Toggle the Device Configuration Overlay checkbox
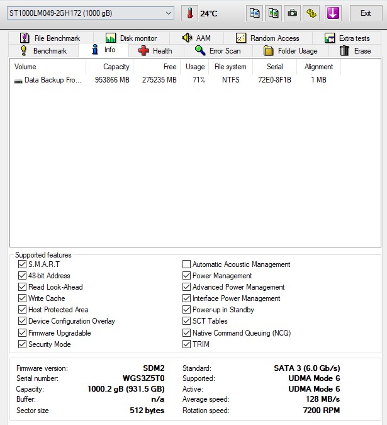The width and height of the screenshot is (387, 425). pyautogui.click(x=22, y=321)
